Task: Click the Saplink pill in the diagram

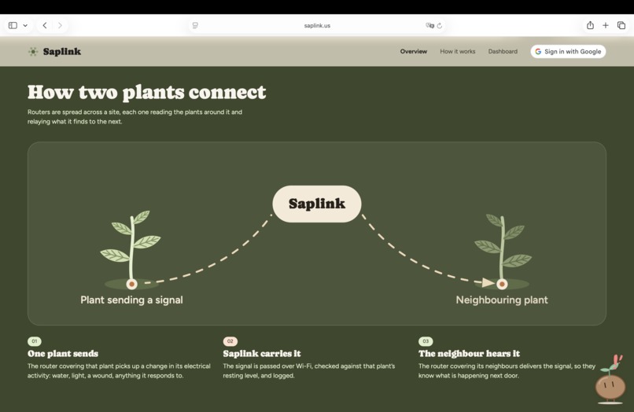Action: tap(317, 204)
